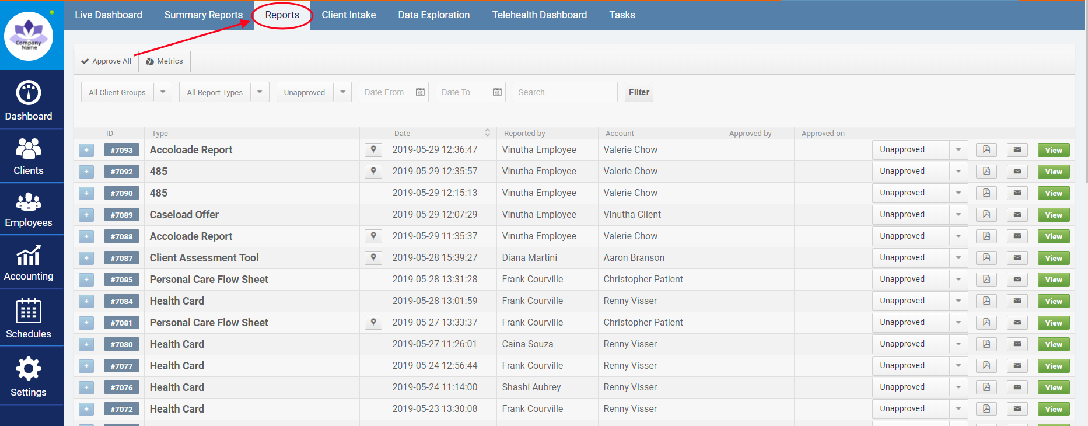The height and width of the screenshot is (426, 1088).
Task: Open the Telehealth Dashboard tab
Action: tap(539, 15)
